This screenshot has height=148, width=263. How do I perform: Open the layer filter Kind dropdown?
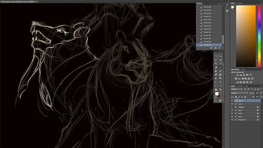(237, 89)
